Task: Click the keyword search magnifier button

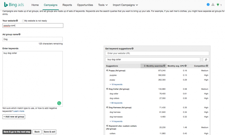Action: [x=206, y=59]
